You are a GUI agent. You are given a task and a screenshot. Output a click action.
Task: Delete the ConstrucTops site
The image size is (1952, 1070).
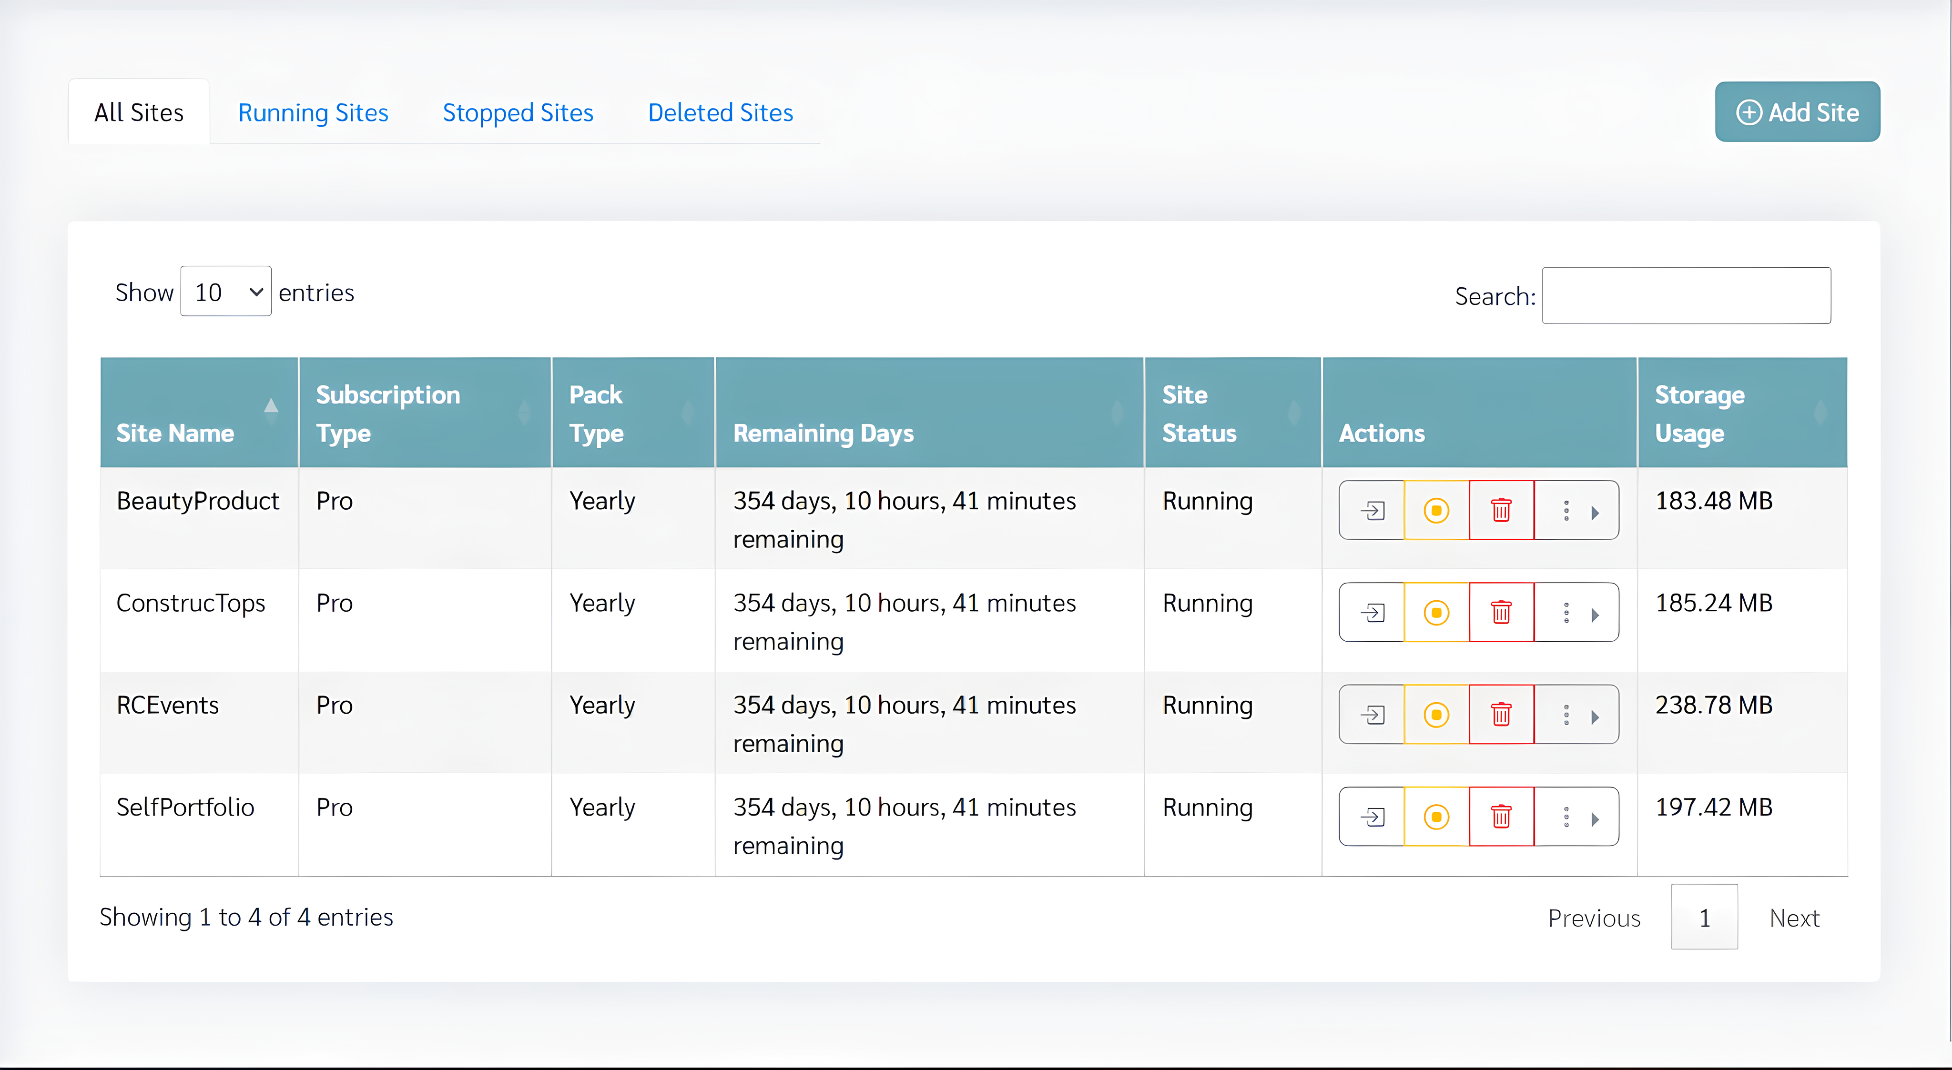click(x=1501, y=613)
